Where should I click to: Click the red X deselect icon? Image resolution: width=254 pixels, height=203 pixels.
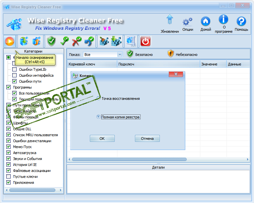point(77,41)
